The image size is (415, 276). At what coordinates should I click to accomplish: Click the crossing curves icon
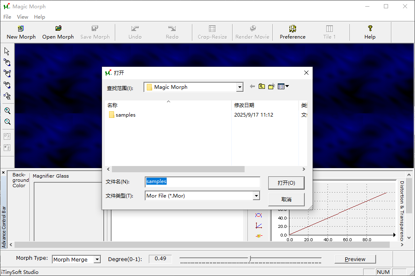259,215
